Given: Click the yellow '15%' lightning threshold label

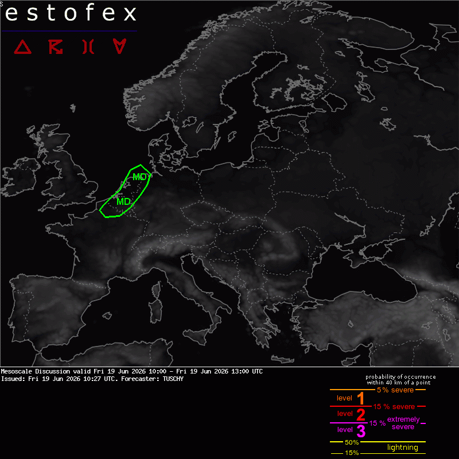Looking at the screenshot, I should 352,453.
